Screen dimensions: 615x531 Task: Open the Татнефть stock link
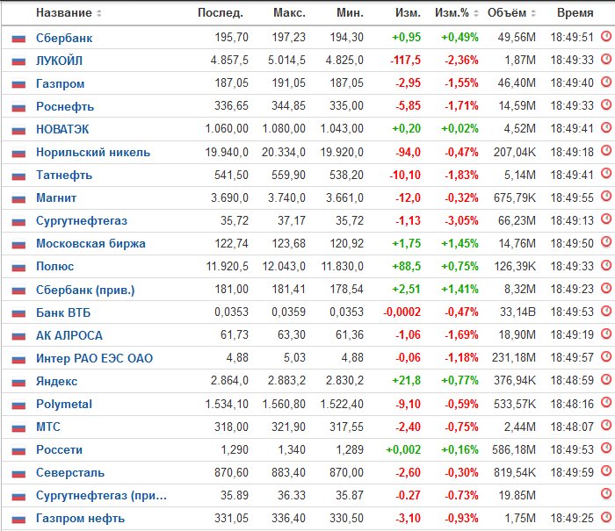[x=64, y=175]
